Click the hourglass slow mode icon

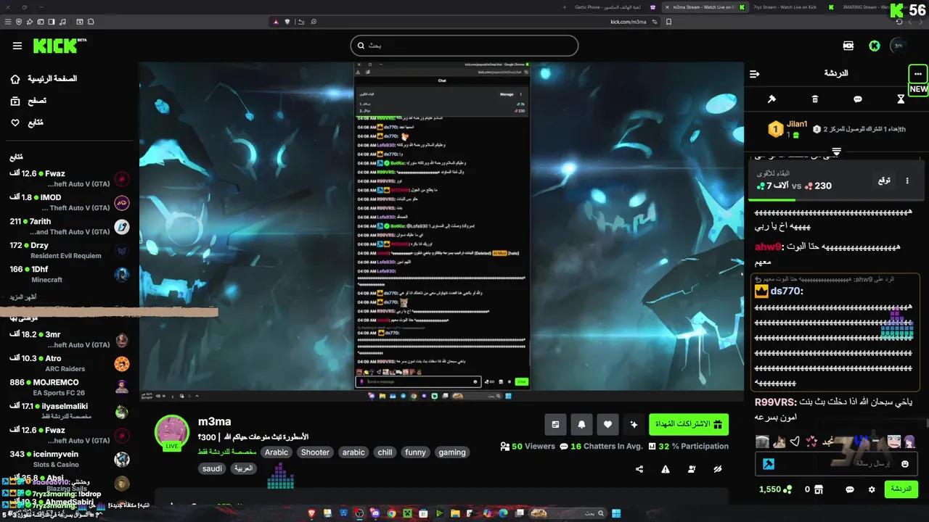[901, 99]
